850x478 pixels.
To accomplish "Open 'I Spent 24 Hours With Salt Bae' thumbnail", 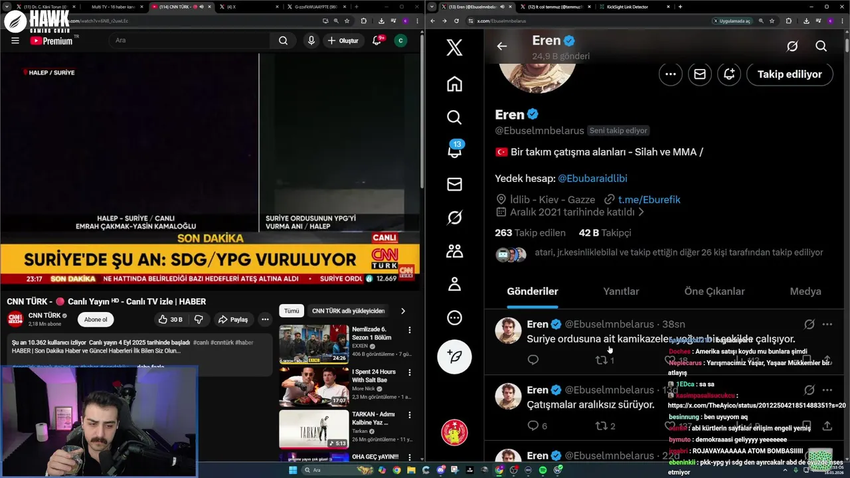I will (313, 386).
